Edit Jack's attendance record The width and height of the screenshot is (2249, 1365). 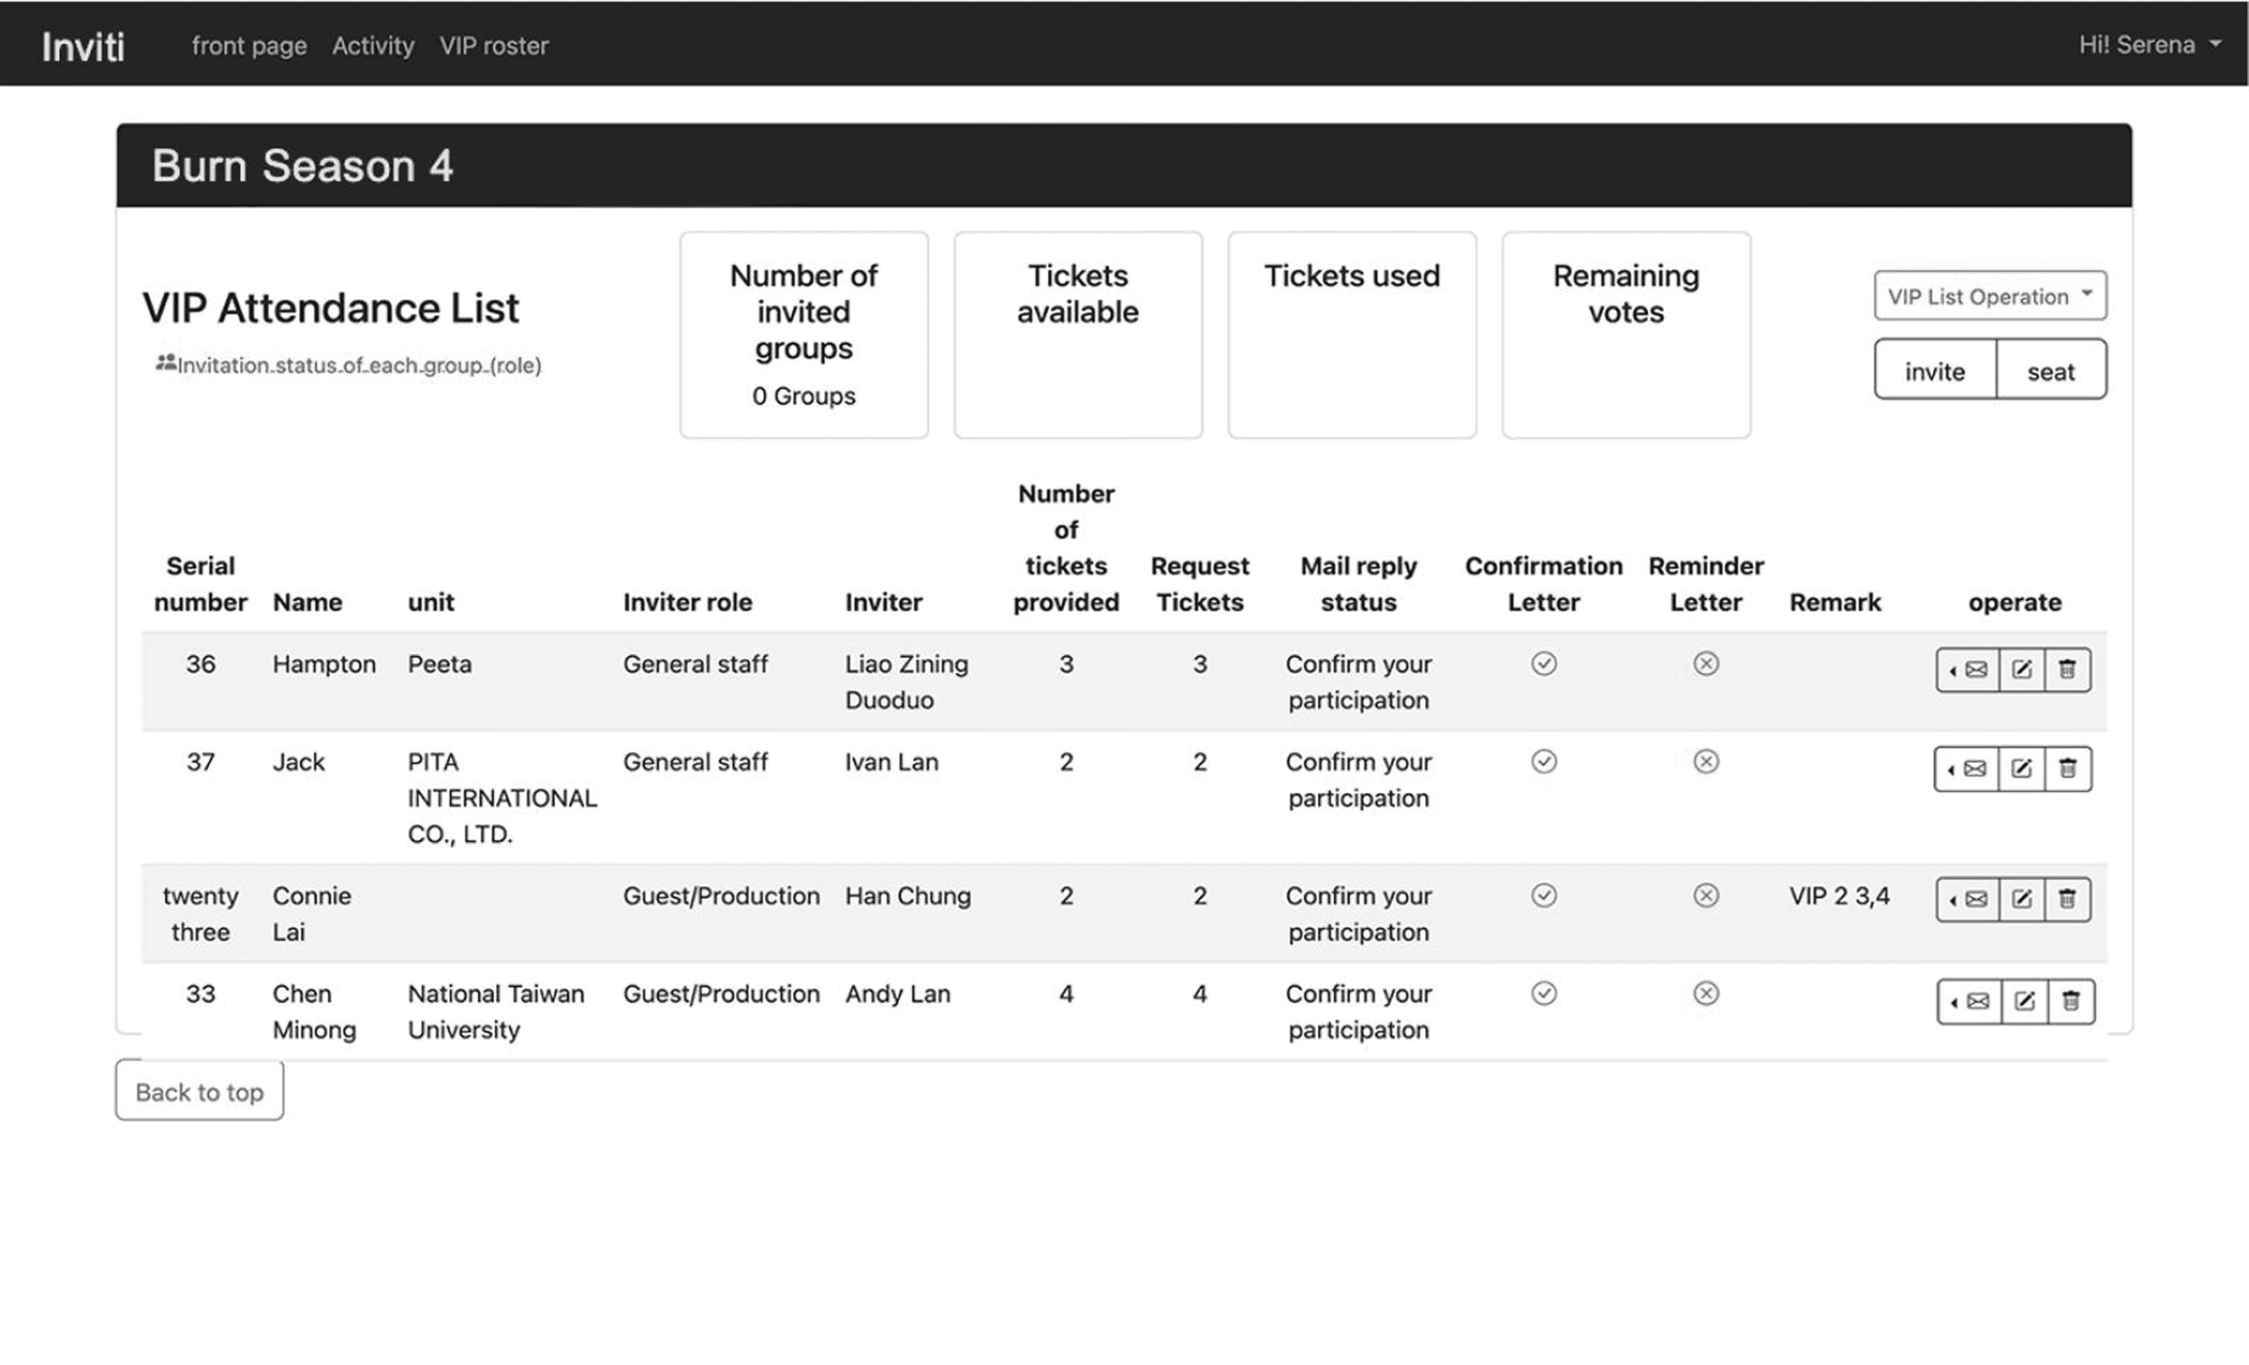(2022, 769)
